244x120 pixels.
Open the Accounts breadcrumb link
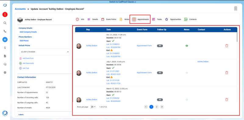[20, 9]
